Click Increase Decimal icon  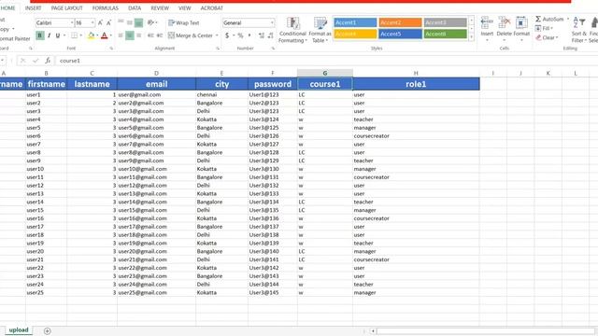coord(262,35)
